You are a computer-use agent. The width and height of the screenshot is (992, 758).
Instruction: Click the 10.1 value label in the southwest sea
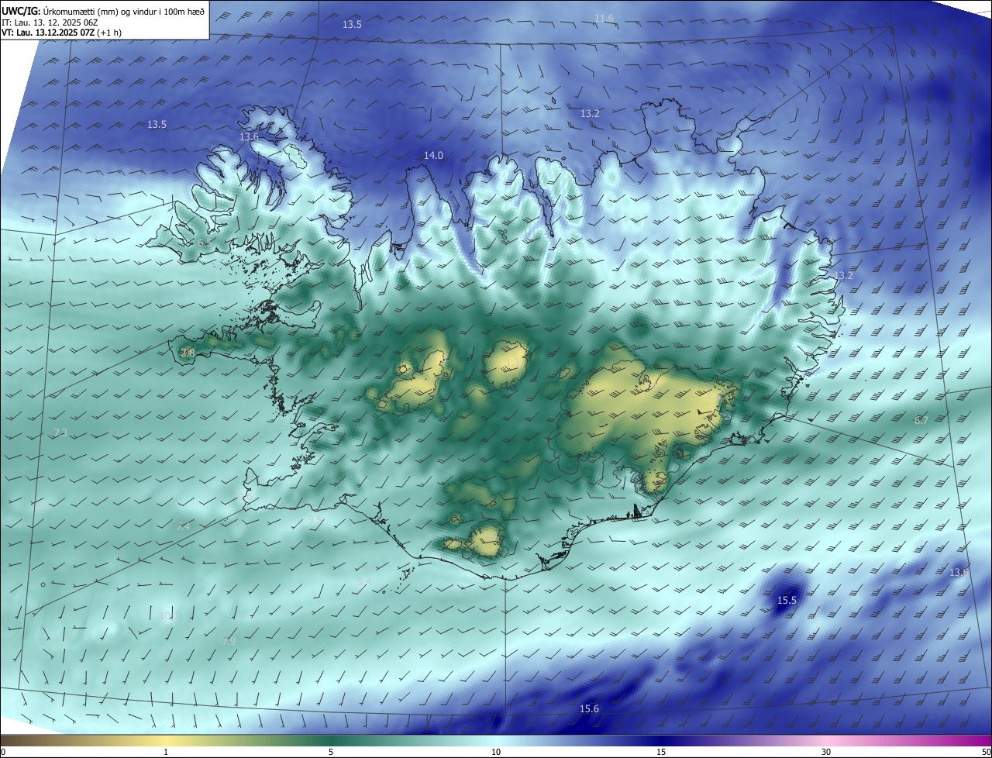(167, 616)
